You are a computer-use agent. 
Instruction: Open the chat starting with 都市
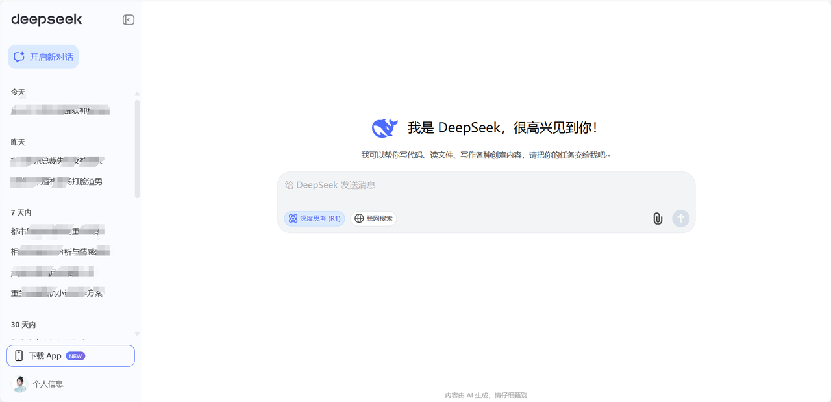click(58, 231)
